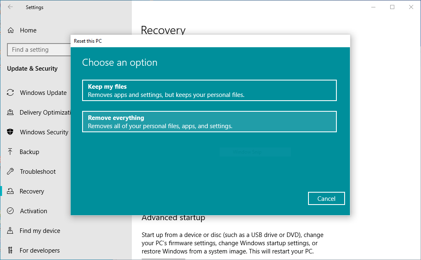
Task: Select the Backup icon in sidebar
Action: coord(10,152)
